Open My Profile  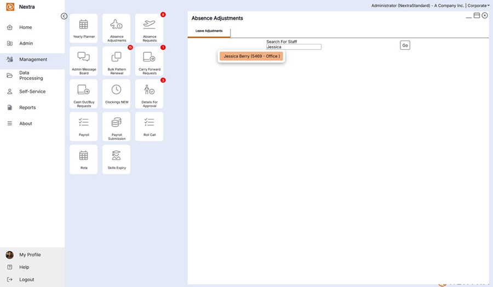point(30,255)
